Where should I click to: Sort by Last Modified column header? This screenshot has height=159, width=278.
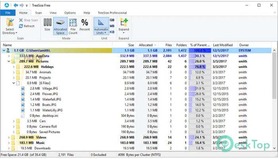tap(224, 45)
